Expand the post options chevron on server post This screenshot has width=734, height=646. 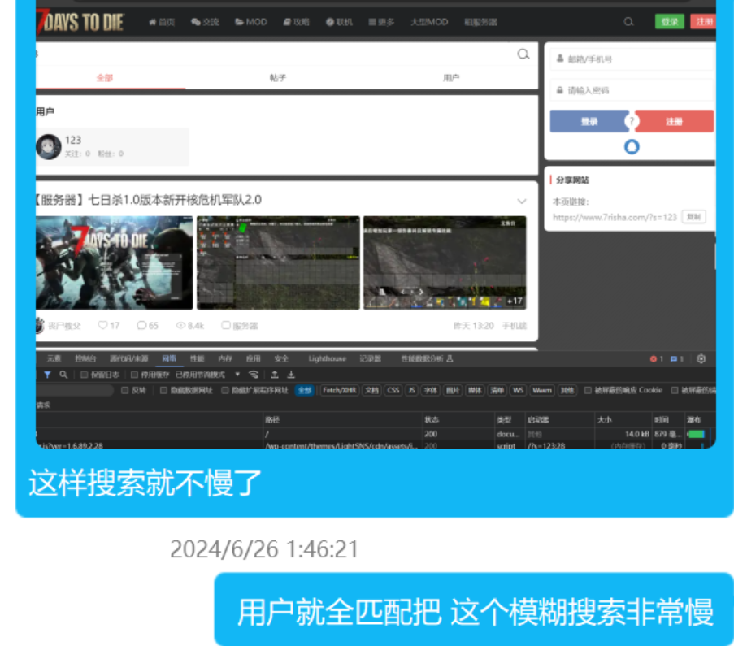[522, 201]
